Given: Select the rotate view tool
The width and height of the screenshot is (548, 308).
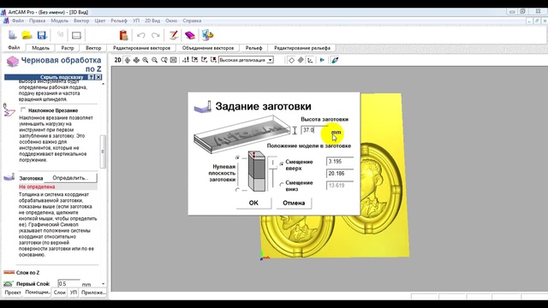Looking at the screenshot, I should pyautogui.click(x=128, y=60).
